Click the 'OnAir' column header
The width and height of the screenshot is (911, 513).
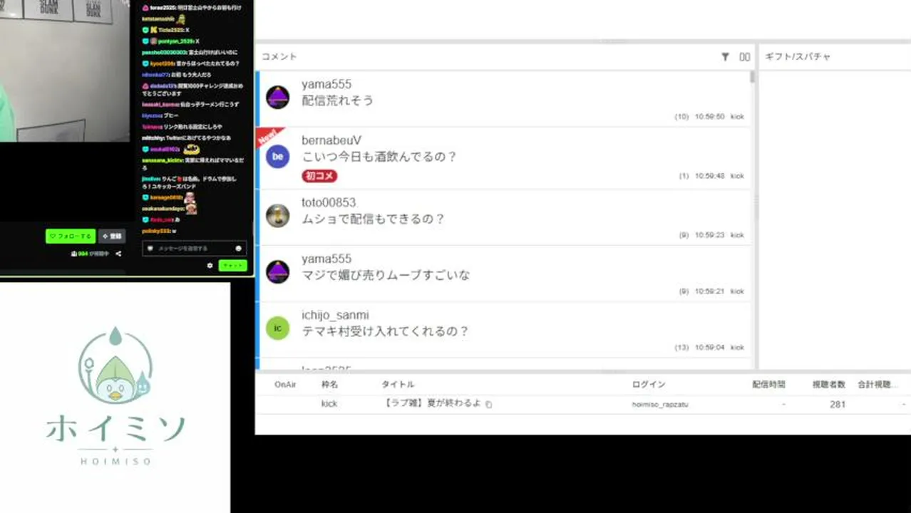pyautogui.click(x=285, y=384)
